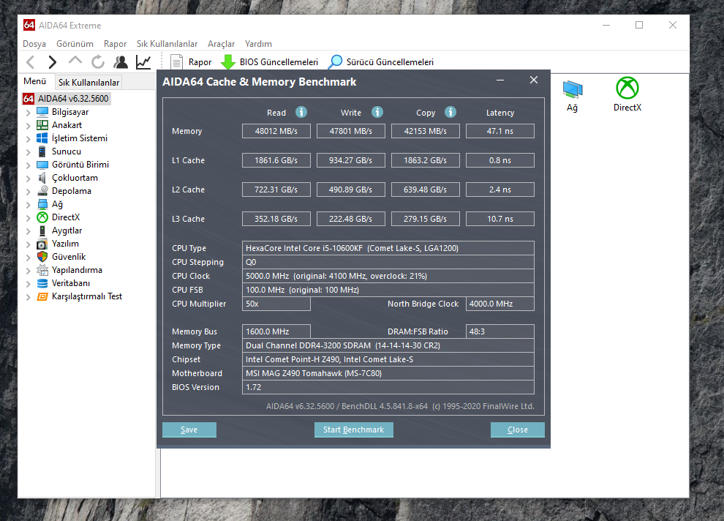
Task: Open the Görünüm menu
Action: [75, 44]
